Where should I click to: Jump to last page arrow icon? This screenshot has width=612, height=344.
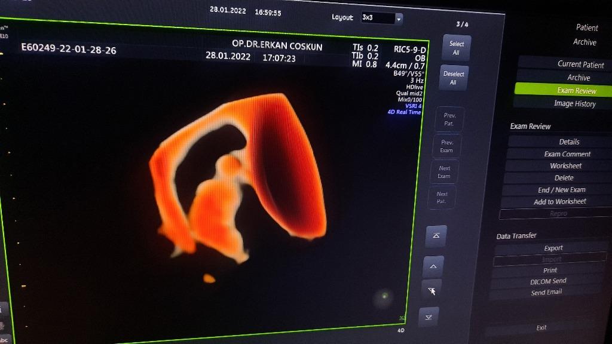click(x=428, y=317)
